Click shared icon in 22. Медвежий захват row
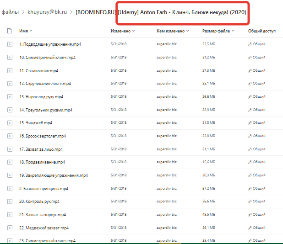Screen dimensions: 283x244 point(250,228)
